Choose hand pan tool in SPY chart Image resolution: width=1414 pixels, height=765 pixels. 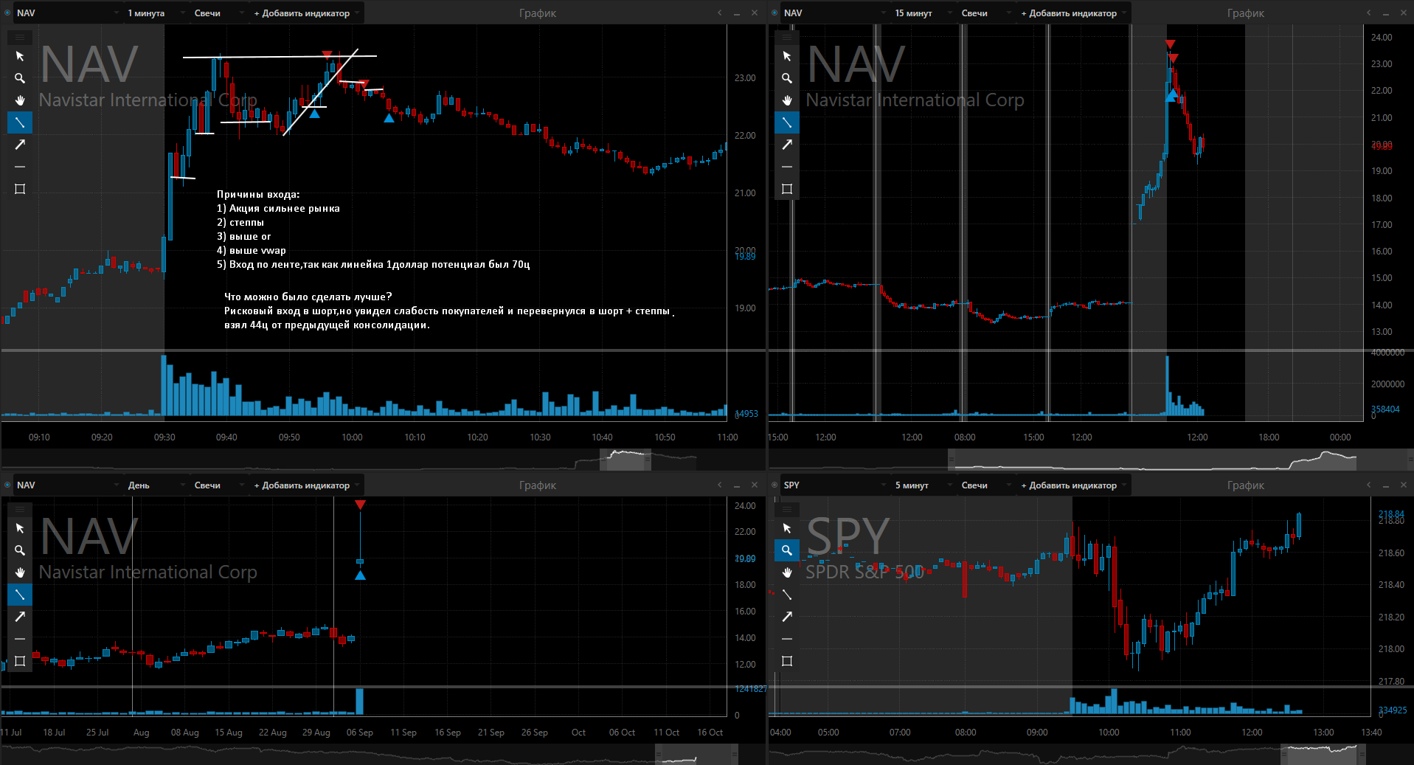tap(787, 572)
